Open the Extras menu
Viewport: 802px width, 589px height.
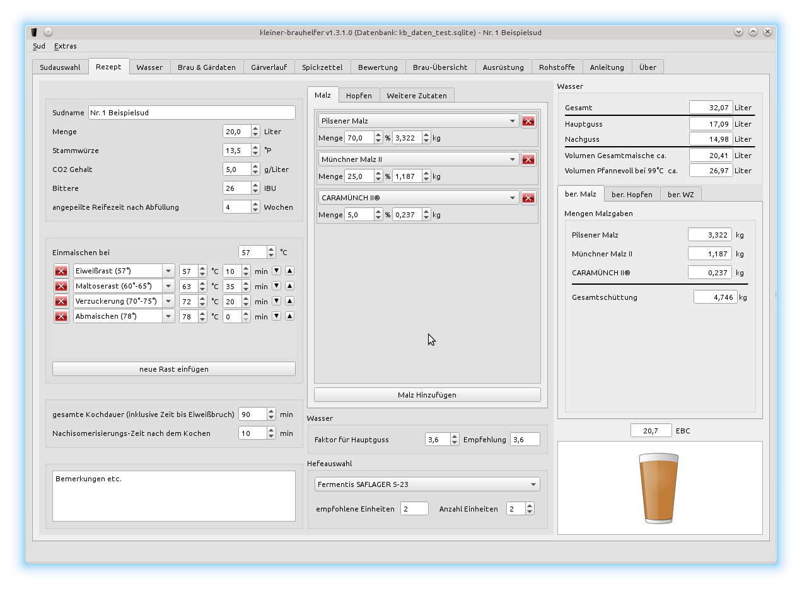[x=65, y=46]
